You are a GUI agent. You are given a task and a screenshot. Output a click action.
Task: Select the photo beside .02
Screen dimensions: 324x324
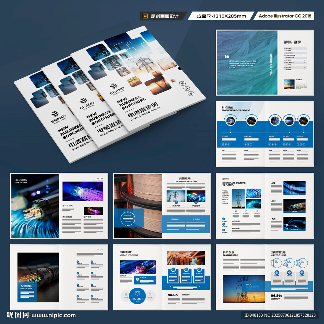click(294, 206)
